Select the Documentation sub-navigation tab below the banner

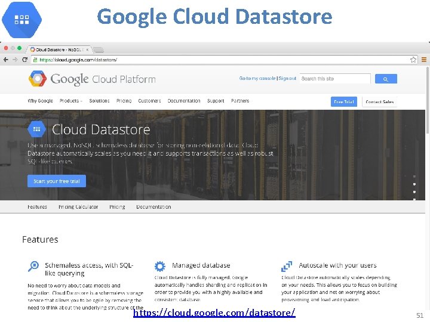pyautogui.click(x=153, y=207)
